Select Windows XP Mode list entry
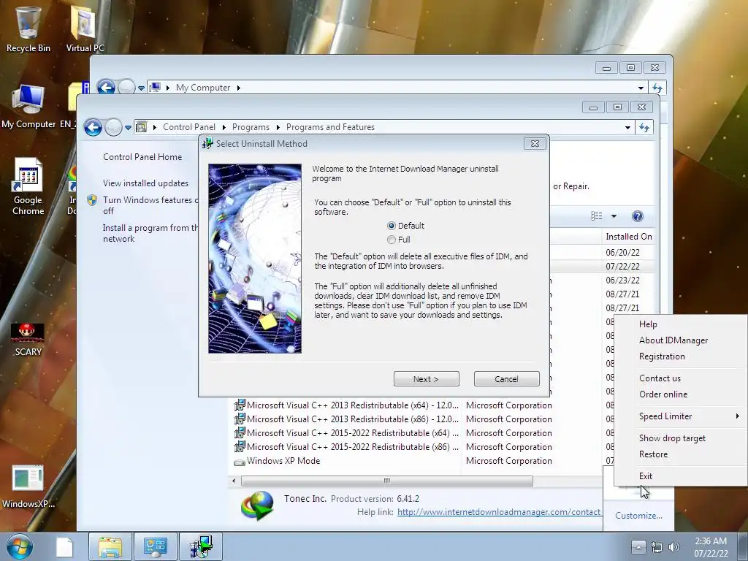Image resolution: width=748 pixels, height=561 pixels. (x=283, y=461)
